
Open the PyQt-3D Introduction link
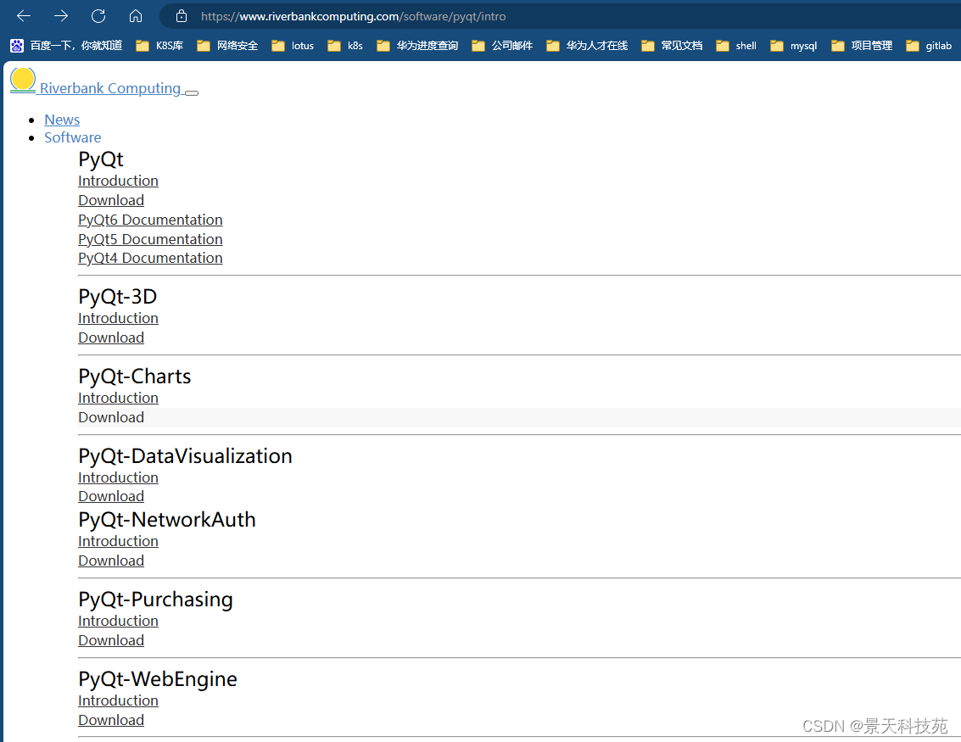[118, 318]
